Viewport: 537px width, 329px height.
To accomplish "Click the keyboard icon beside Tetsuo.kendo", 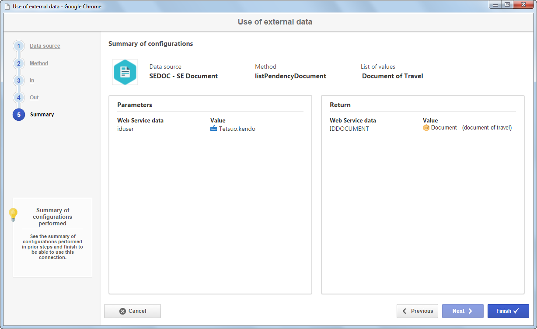I will click(x=214, y=129).
